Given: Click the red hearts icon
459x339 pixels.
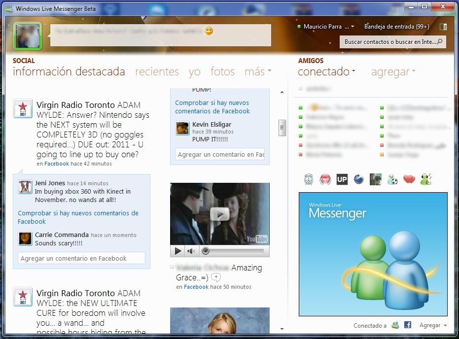Looking at the screenshot, I should 409,180.
